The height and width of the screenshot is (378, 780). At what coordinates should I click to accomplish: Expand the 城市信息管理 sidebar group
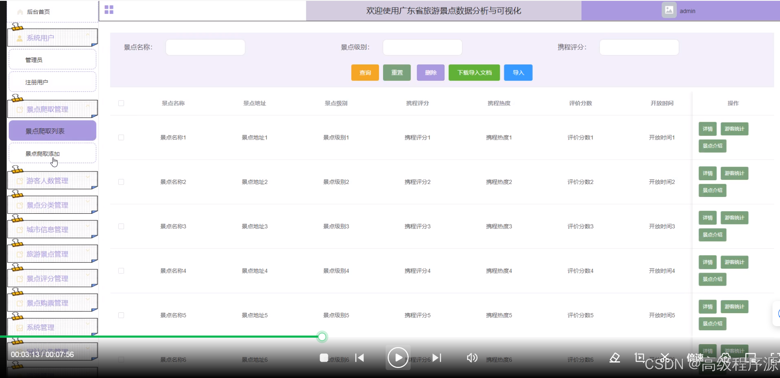pos(53,230)
